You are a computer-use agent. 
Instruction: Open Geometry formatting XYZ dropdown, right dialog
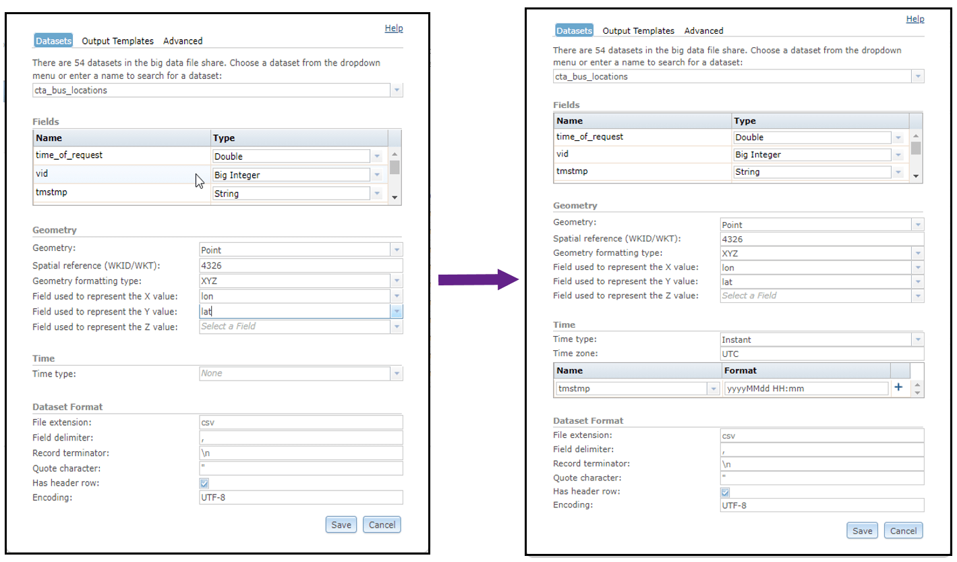pos(917,253)
